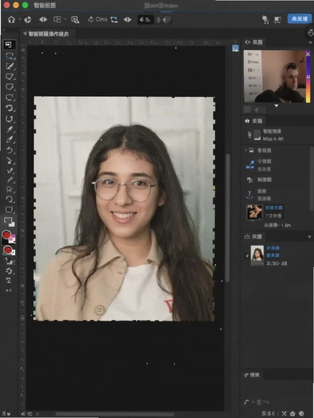Toggle the checkmark beside the picture icon row
The height and width of the screenshot is (418, 314).
click(x=246, y=150)
